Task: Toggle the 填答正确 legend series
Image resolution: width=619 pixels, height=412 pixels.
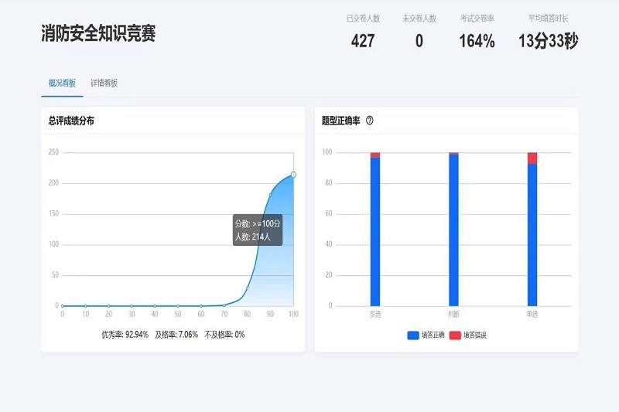Action: tap(424, 335)
